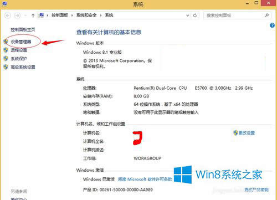
Task: Open 系统保护 link
Action: (x=19, y=59)
